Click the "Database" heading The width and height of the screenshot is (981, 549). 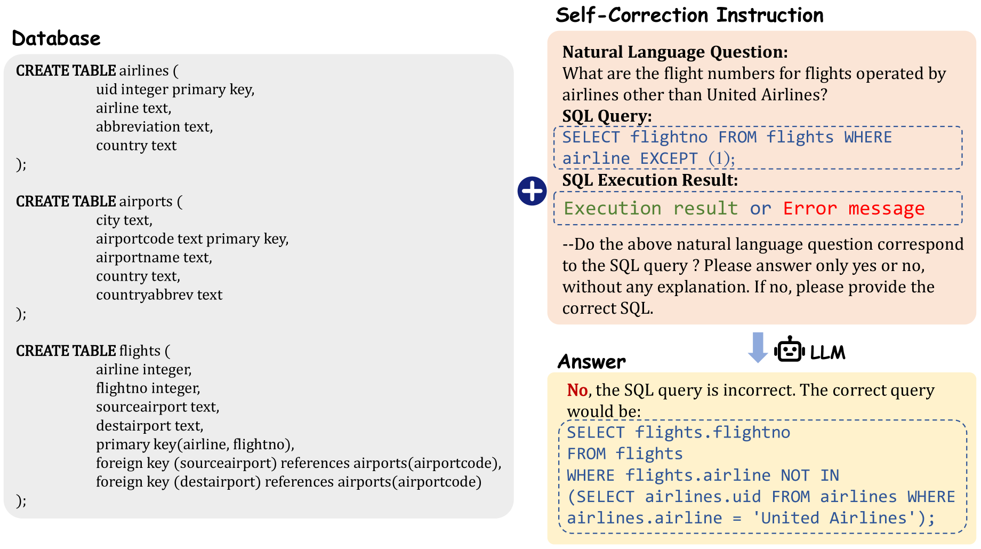[x=56, y=38]
